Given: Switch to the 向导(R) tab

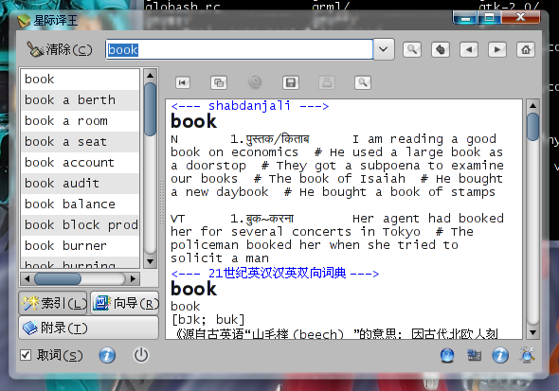Looking at the screenshot, I should click(x=125, y=303).
